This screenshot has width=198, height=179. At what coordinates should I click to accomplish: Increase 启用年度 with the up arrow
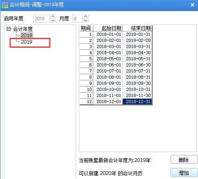click(53, 17)
